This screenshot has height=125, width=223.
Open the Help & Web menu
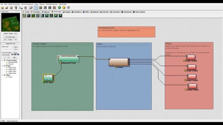point(63,4)
